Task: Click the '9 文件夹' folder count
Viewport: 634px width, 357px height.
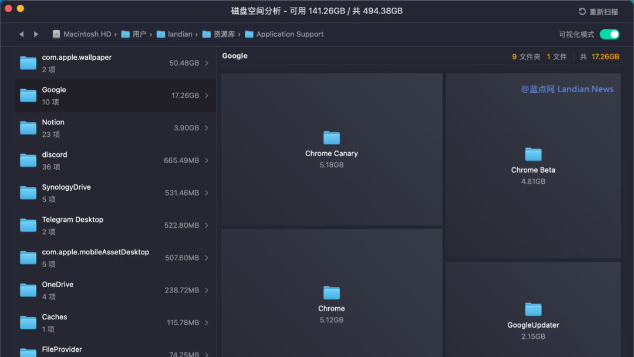Action: [x=526, y=57]
